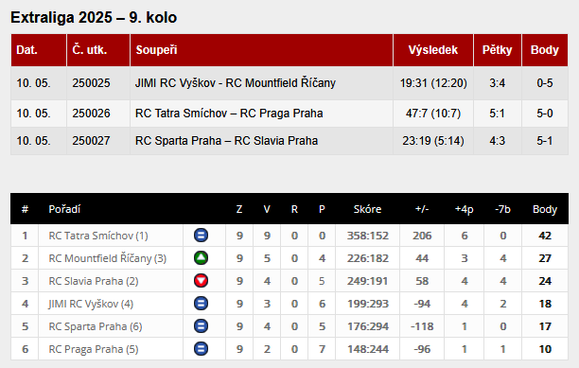Click the blue unchanged icon for RC Sparta Praha
This screenshot has width=579, height=368.
click(x=201, y=326)
